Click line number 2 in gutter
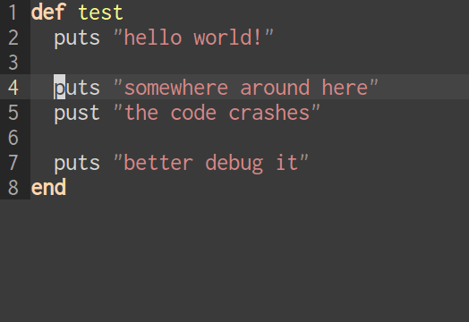This screenshot has height=322, width=469. 13,38
